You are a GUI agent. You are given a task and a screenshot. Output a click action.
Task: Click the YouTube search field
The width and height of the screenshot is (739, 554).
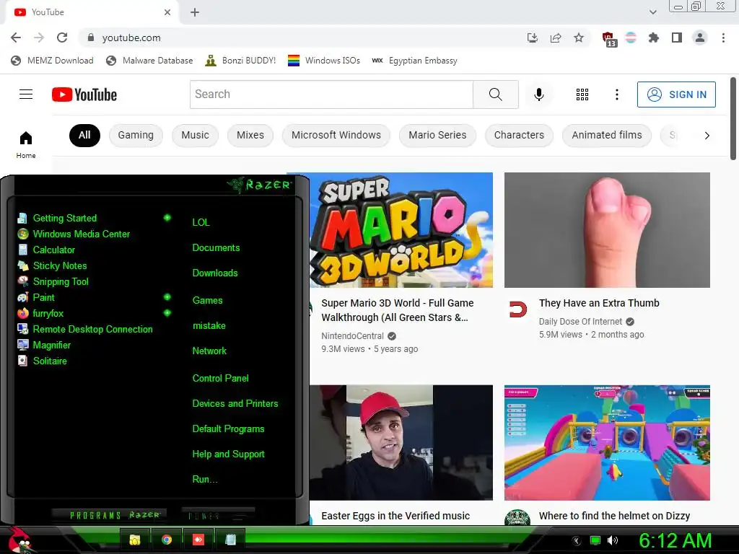click(x=331, y=94)
